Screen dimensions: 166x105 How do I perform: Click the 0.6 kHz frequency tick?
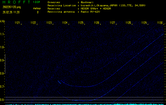click(x=2, y=100)
